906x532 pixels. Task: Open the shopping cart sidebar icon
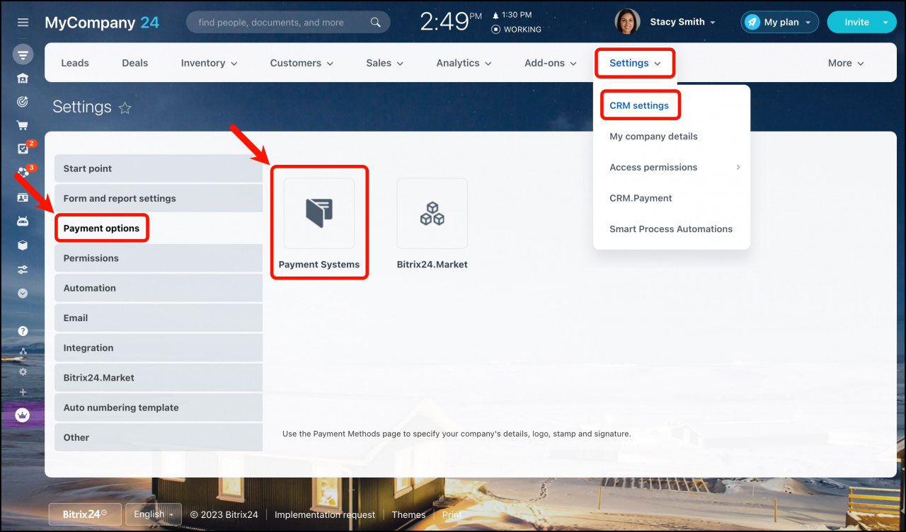pyautogui.click(x=23, y=126)
